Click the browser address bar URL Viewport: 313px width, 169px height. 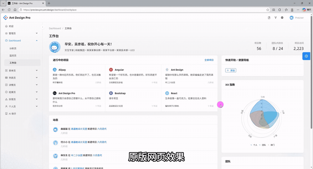click(x=50, y=10)
